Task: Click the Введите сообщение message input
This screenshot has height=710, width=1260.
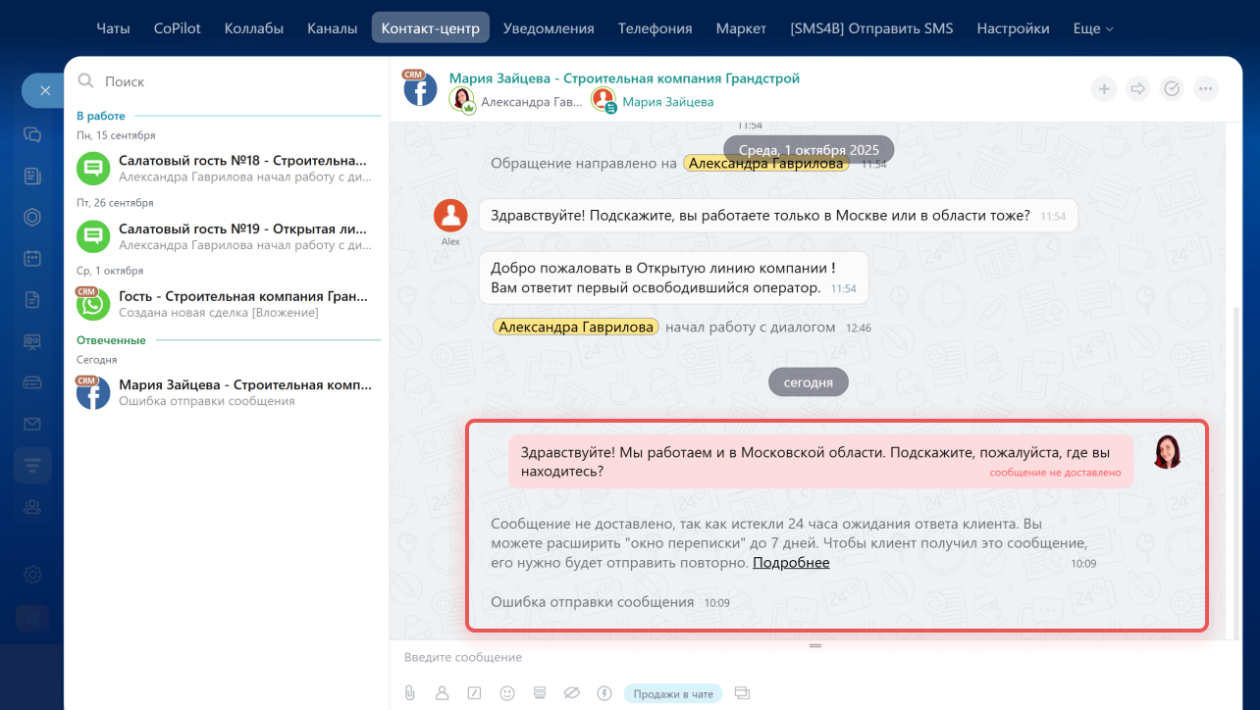Action: [687, 657]
